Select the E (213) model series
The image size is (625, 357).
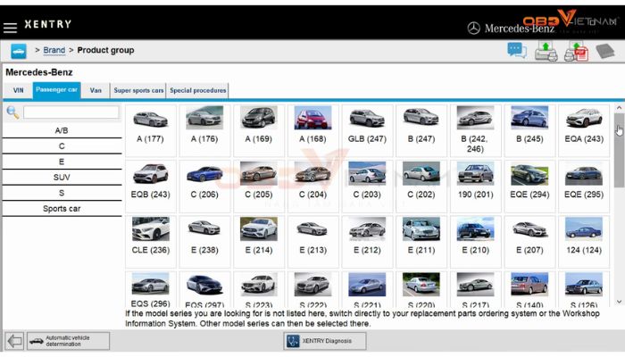tap(312, 242)
